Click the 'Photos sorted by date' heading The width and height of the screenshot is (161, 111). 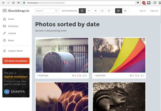click(x=67, y=24)
